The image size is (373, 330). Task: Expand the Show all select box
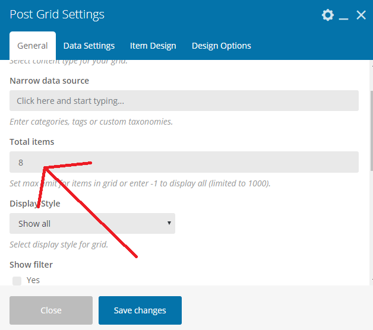[92, 224]
